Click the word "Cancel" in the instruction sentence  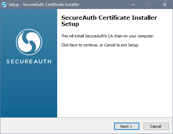[x=110, y=45]
